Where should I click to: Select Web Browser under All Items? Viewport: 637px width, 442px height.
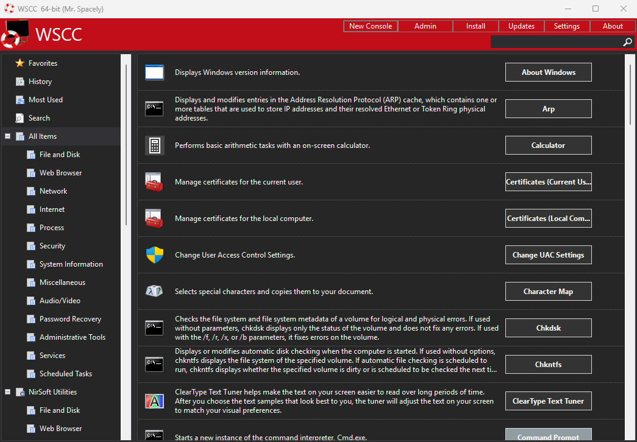[61, 173]
